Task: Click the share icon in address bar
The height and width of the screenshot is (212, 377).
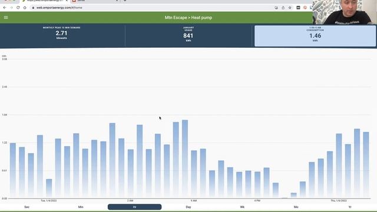Action: (x=283, y=8)
